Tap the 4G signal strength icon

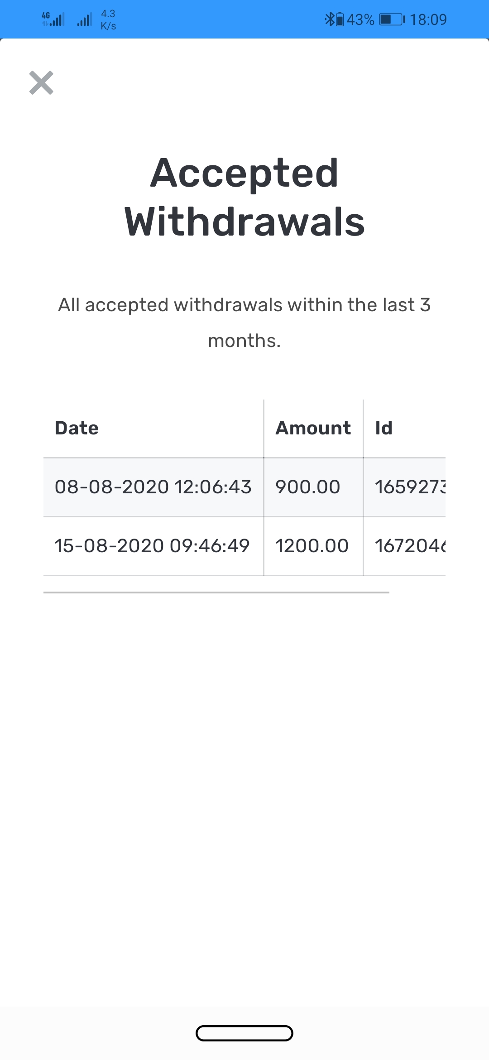click(x=53, y=19)
